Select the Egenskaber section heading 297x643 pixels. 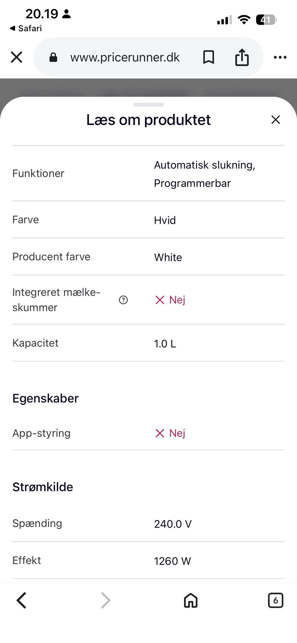(45, 399)
